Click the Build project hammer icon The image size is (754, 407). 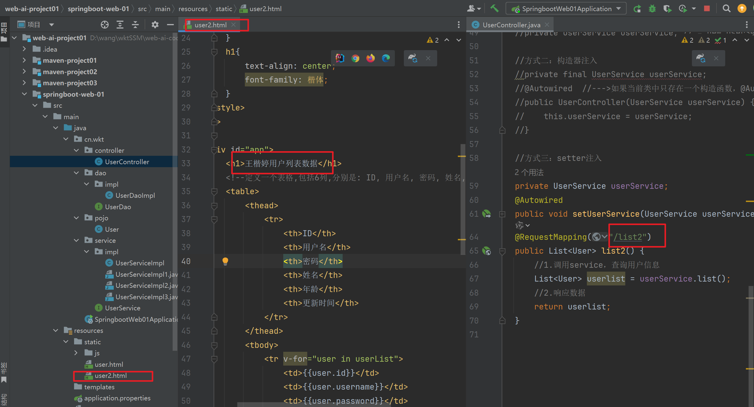(x=494, y=8)
